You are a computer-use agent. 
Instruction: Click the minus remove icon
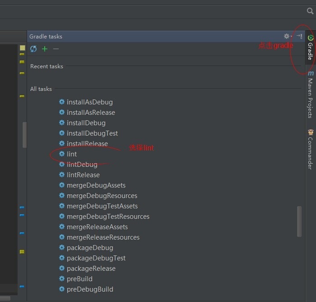click(56, 49)
